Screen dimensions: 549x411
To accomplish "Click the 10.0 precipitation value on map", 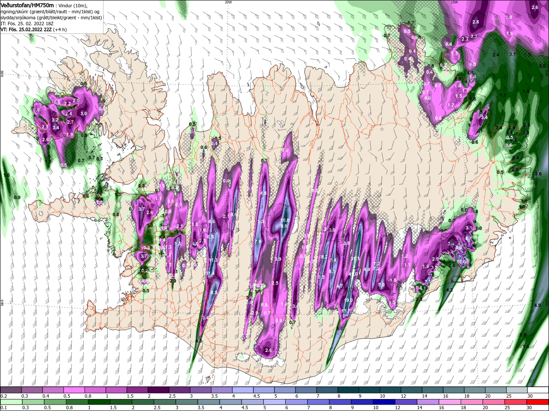I will [x=285, y=220].
